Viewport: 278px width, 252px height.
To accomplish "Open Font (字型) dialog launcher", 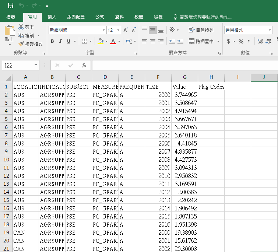I will point(136,53).
